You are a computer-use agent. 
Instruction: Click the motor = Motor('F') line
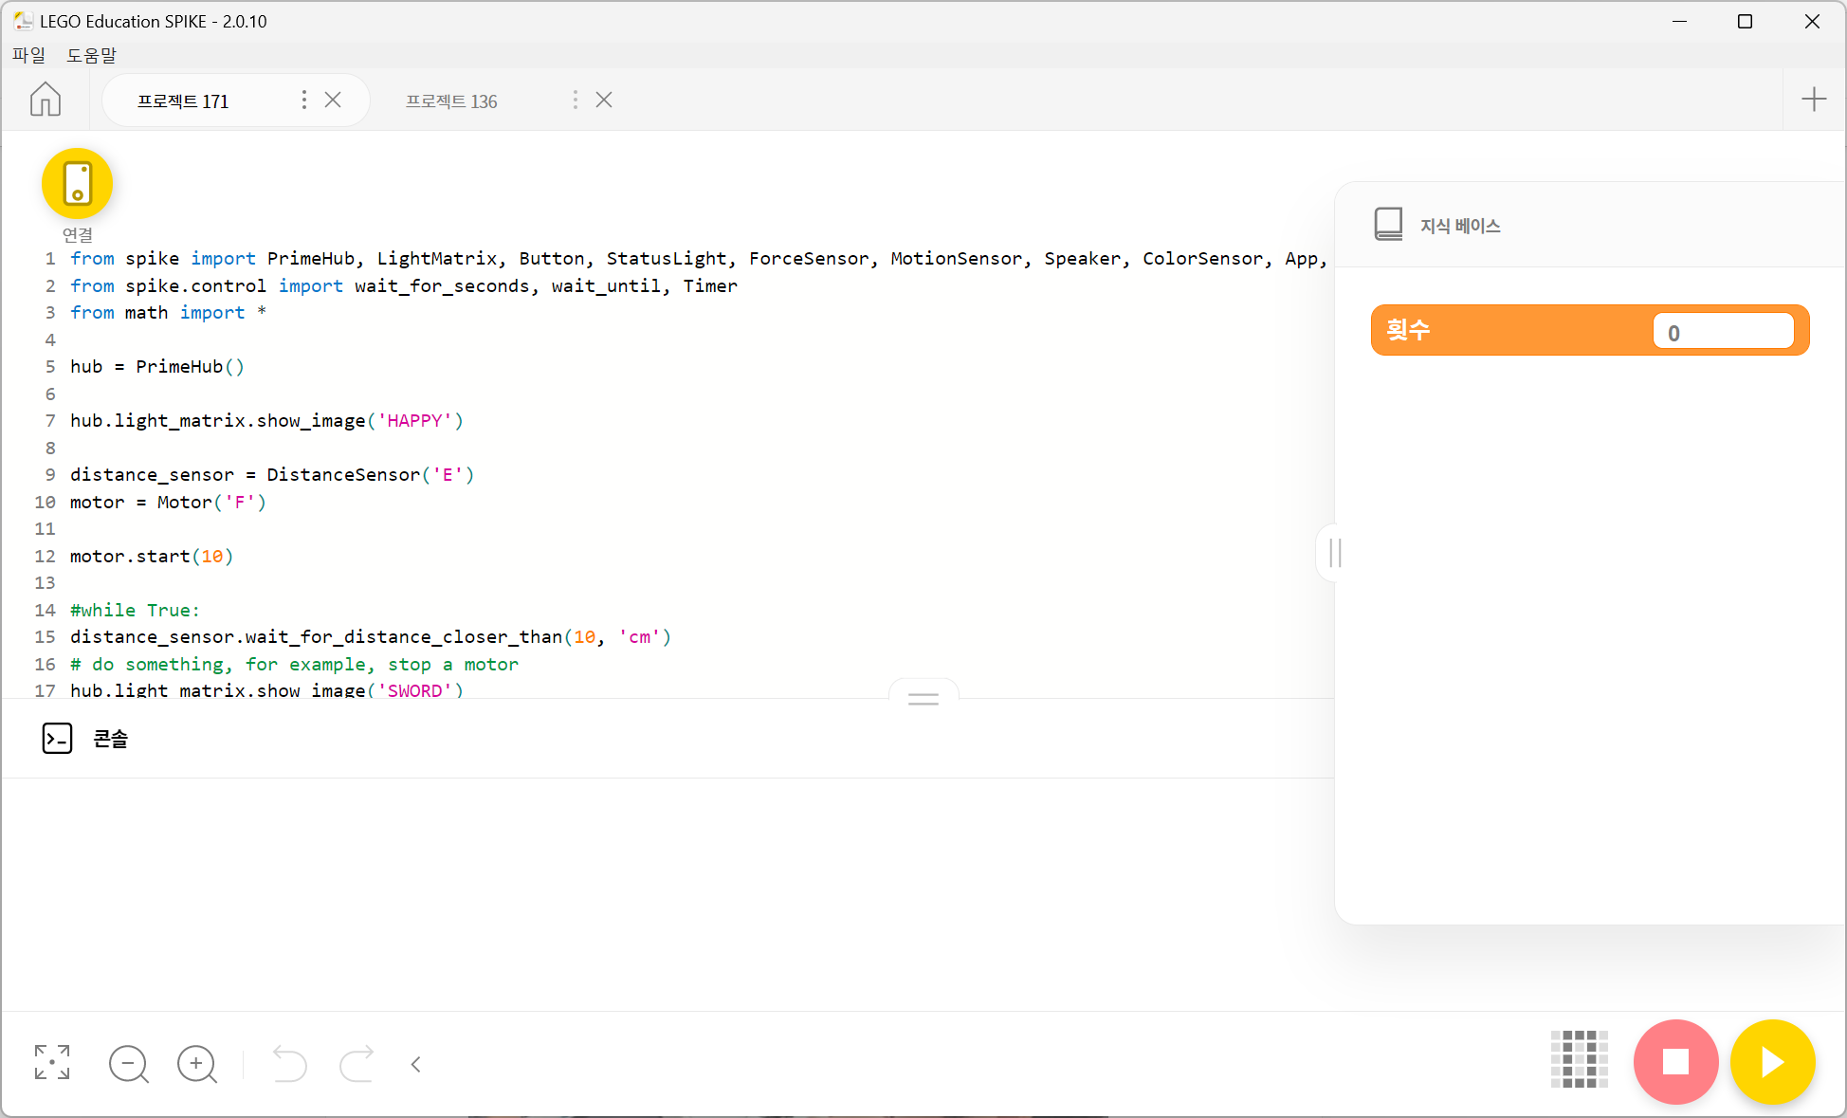click(168, 503)
